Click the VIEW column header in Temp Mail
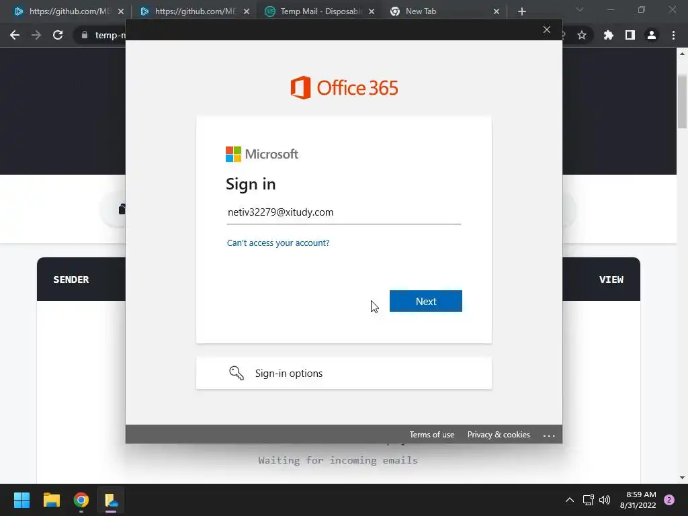The image size is (688, 516). (611, 279)
